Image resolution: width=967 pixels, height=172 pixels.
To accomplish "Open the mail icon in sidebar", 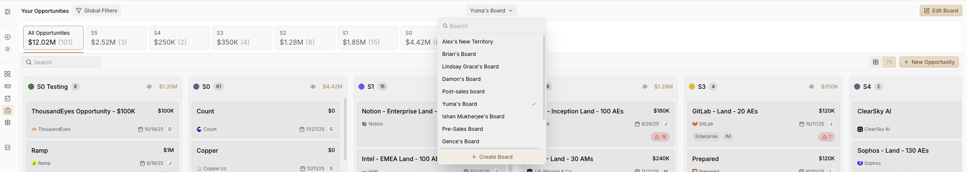I will [x=8, y=86].
